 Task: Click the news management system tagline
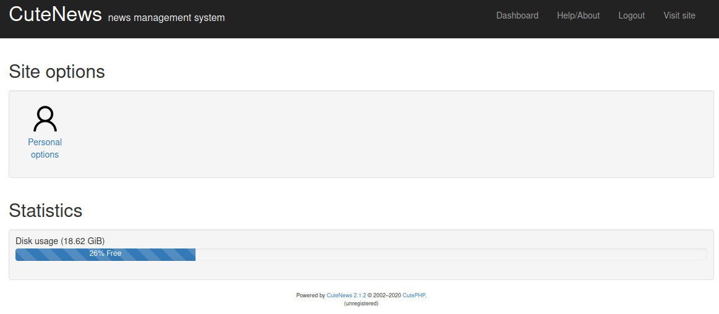(x=166, y=18)
